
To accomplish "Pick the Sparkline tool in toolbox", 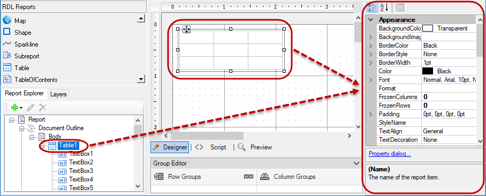I will (x=20, y=44).
